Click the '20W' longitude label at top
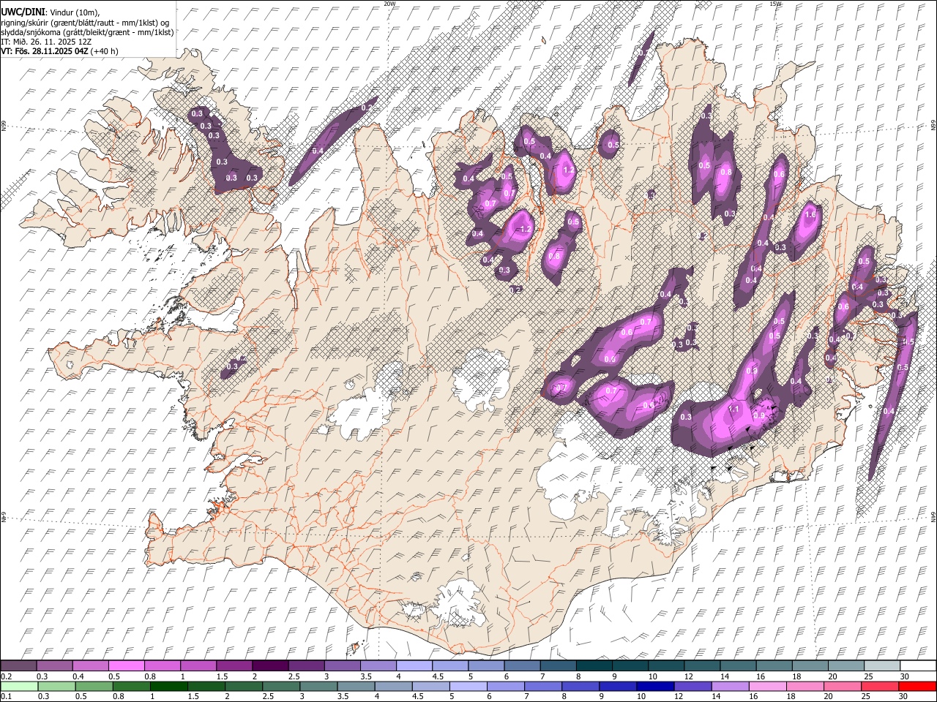Screen dimensions: 937x702 point(389,4)
